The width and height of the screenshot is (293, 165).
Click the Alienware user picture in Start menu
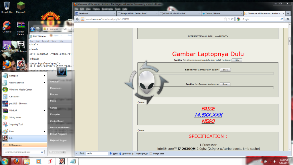[62, 71]
